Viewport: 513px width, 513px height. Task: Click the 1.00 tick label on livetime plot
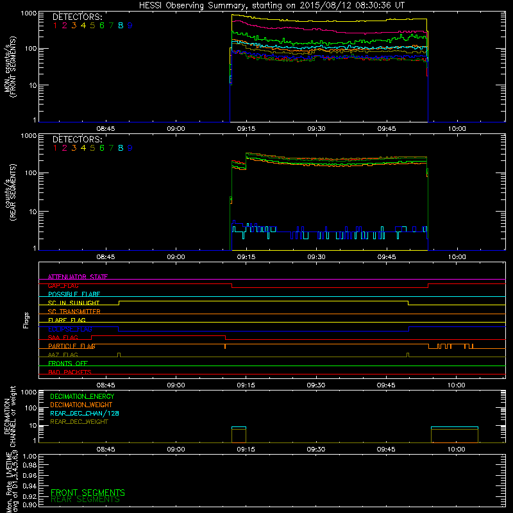(29, 457)
